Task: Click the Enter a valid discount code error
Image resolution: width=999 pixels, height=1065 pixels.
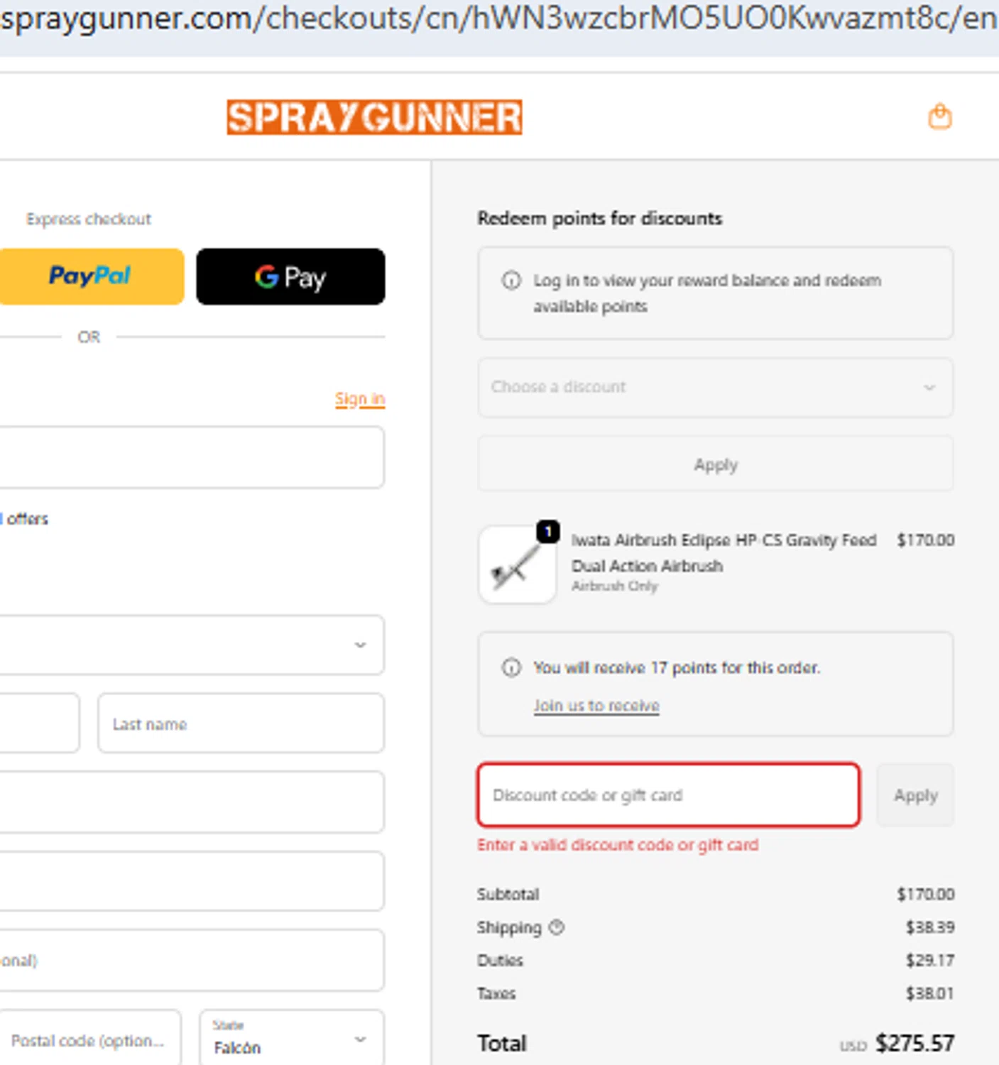Action: point(618,845)
